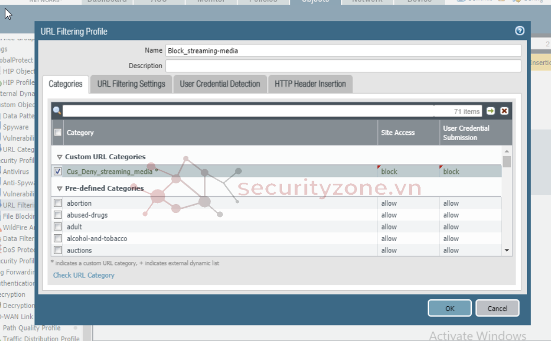Click the green arrow apply-filter icon
The image size is (551, 341).
491,111
